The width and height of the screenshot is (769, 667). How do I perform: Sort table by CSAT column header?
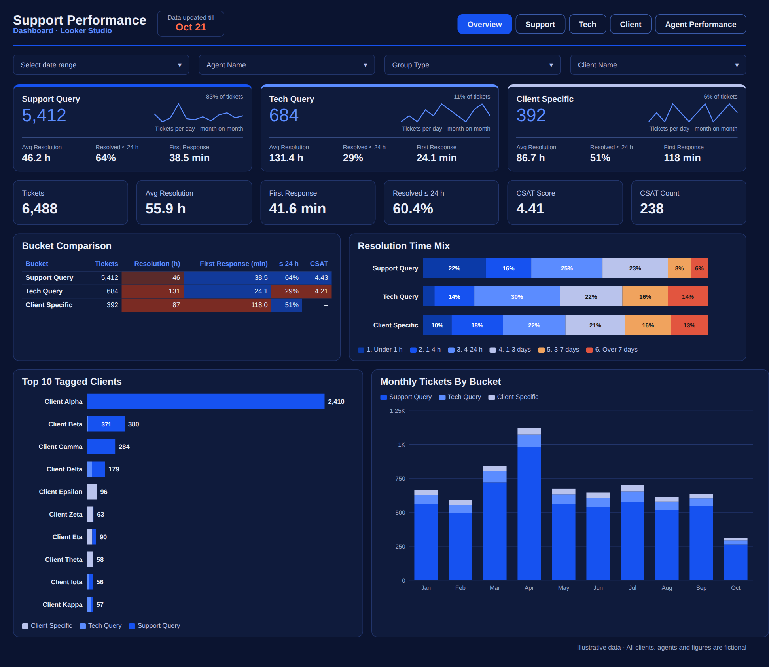(319, 264)
